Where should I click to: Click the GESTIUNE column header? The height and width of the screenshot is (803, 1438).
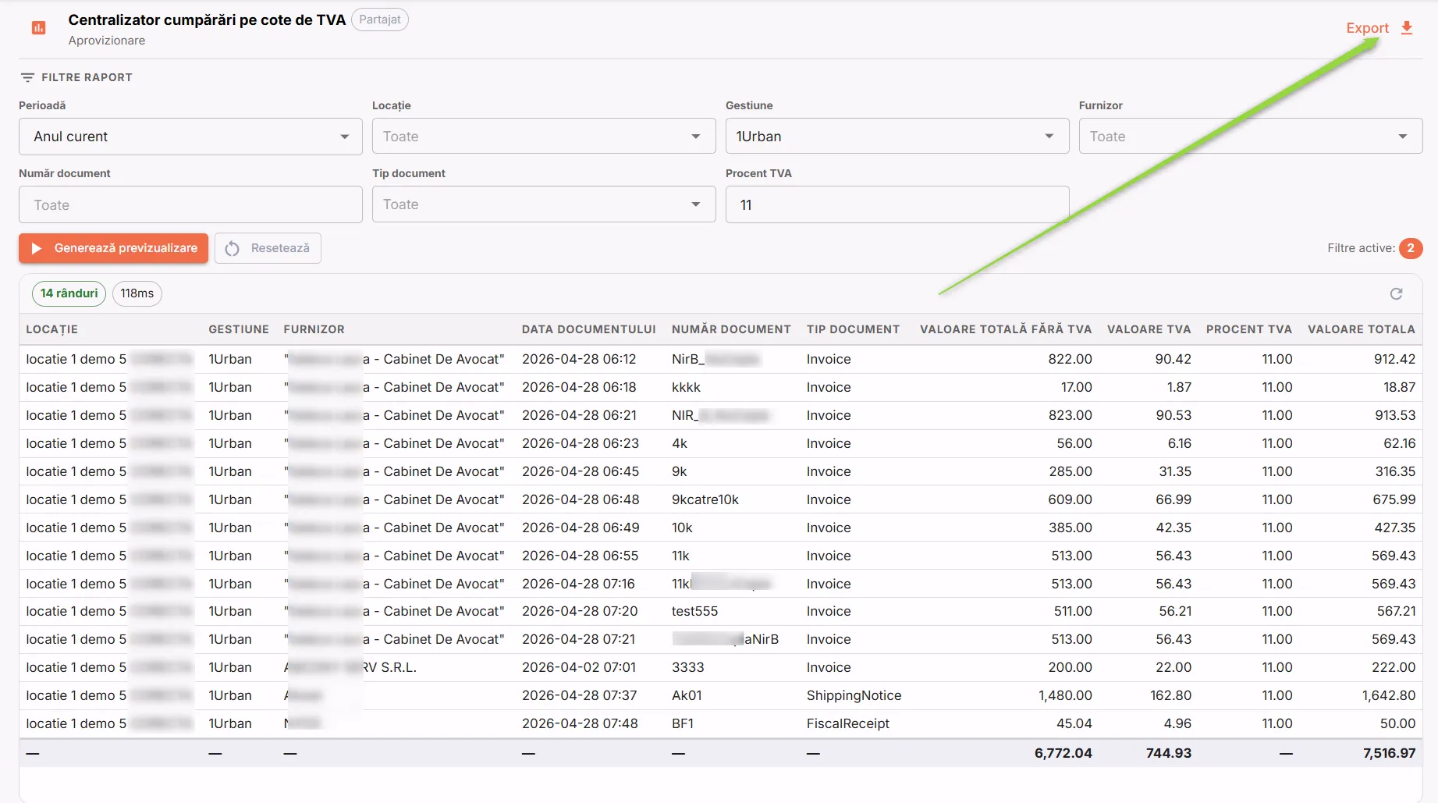pyautogui.click(x=239, y=329)
